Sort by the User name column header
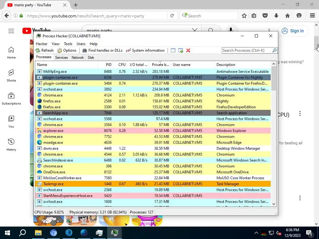Screen dimensions: 319x239 (193, 65)
